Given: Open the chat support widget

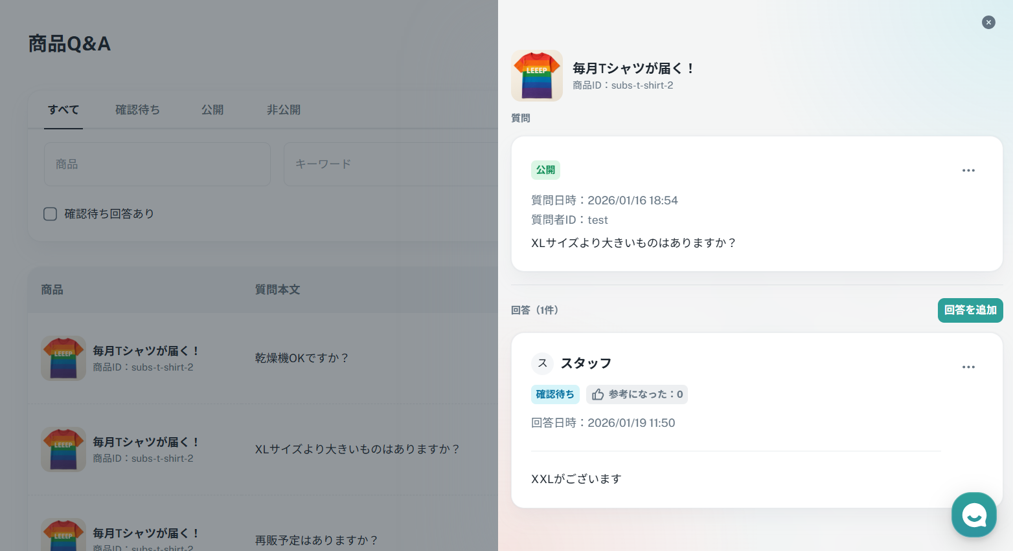Looking at the screenshot, I should [973, 515].
